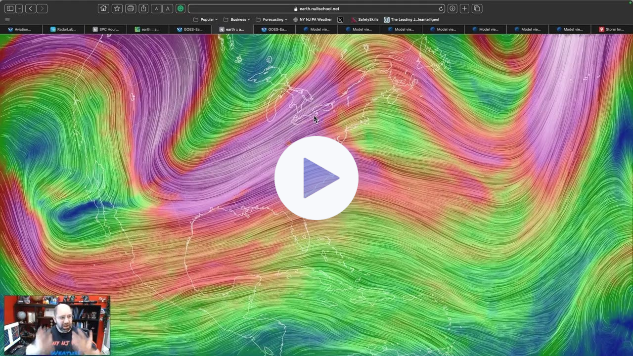Show tab overview with stacked squares icon
633x356 pixels.
coord(476,8)
